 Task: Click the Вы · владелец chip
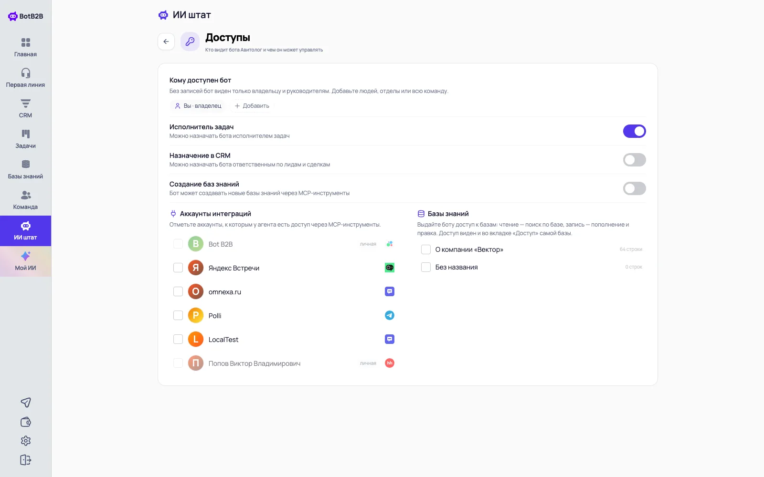click(x=198, y=106)
